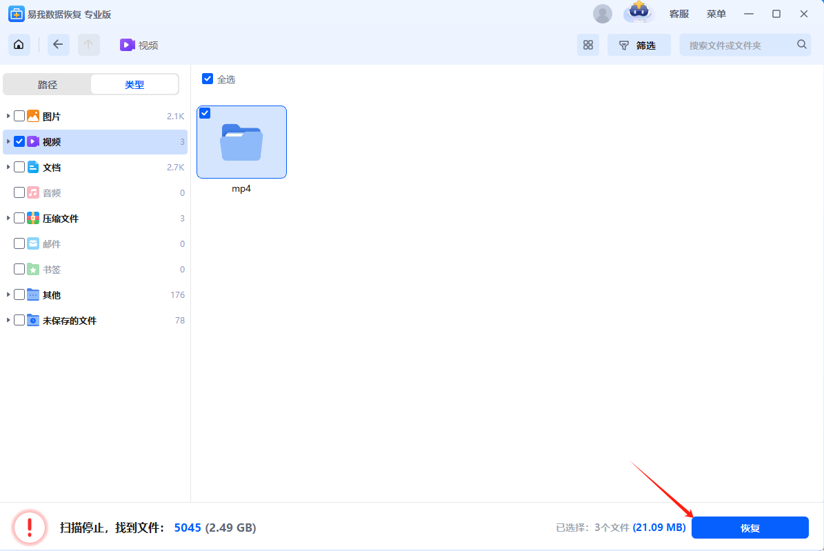The width and height of the screenshot is (824, 551).
Task: Expand the 图片 tree node
Action: pyautogui.click(x=8, y=116)
